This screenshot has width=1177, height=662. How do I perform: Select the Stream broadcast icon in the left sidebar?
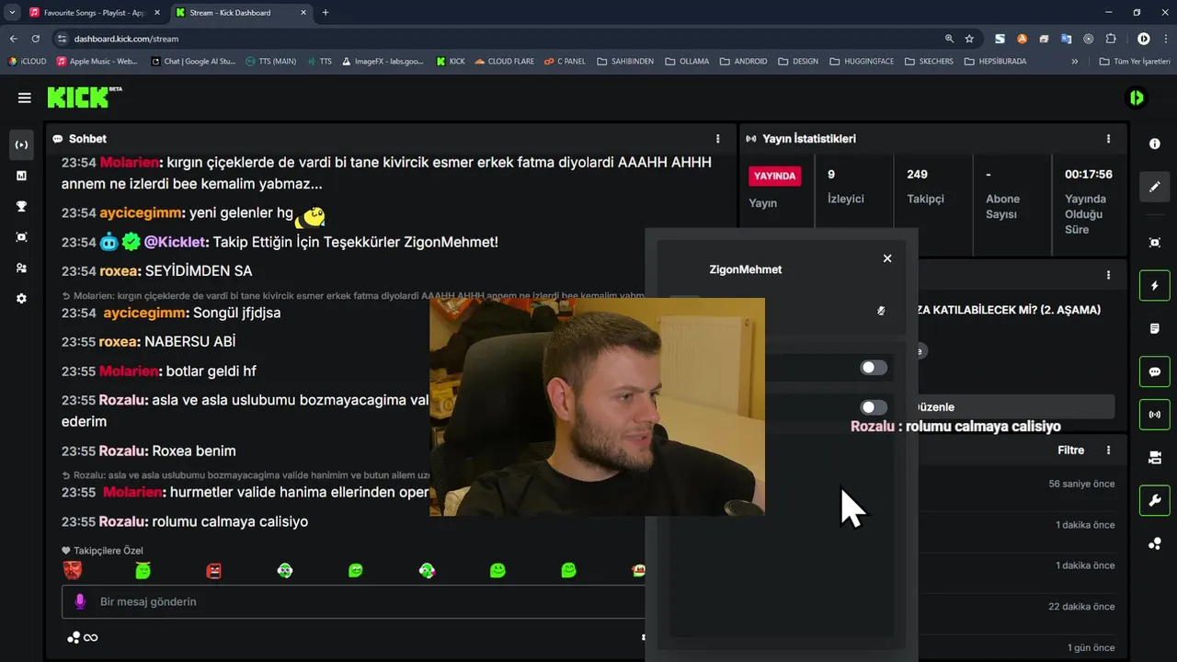coord(21,144)
